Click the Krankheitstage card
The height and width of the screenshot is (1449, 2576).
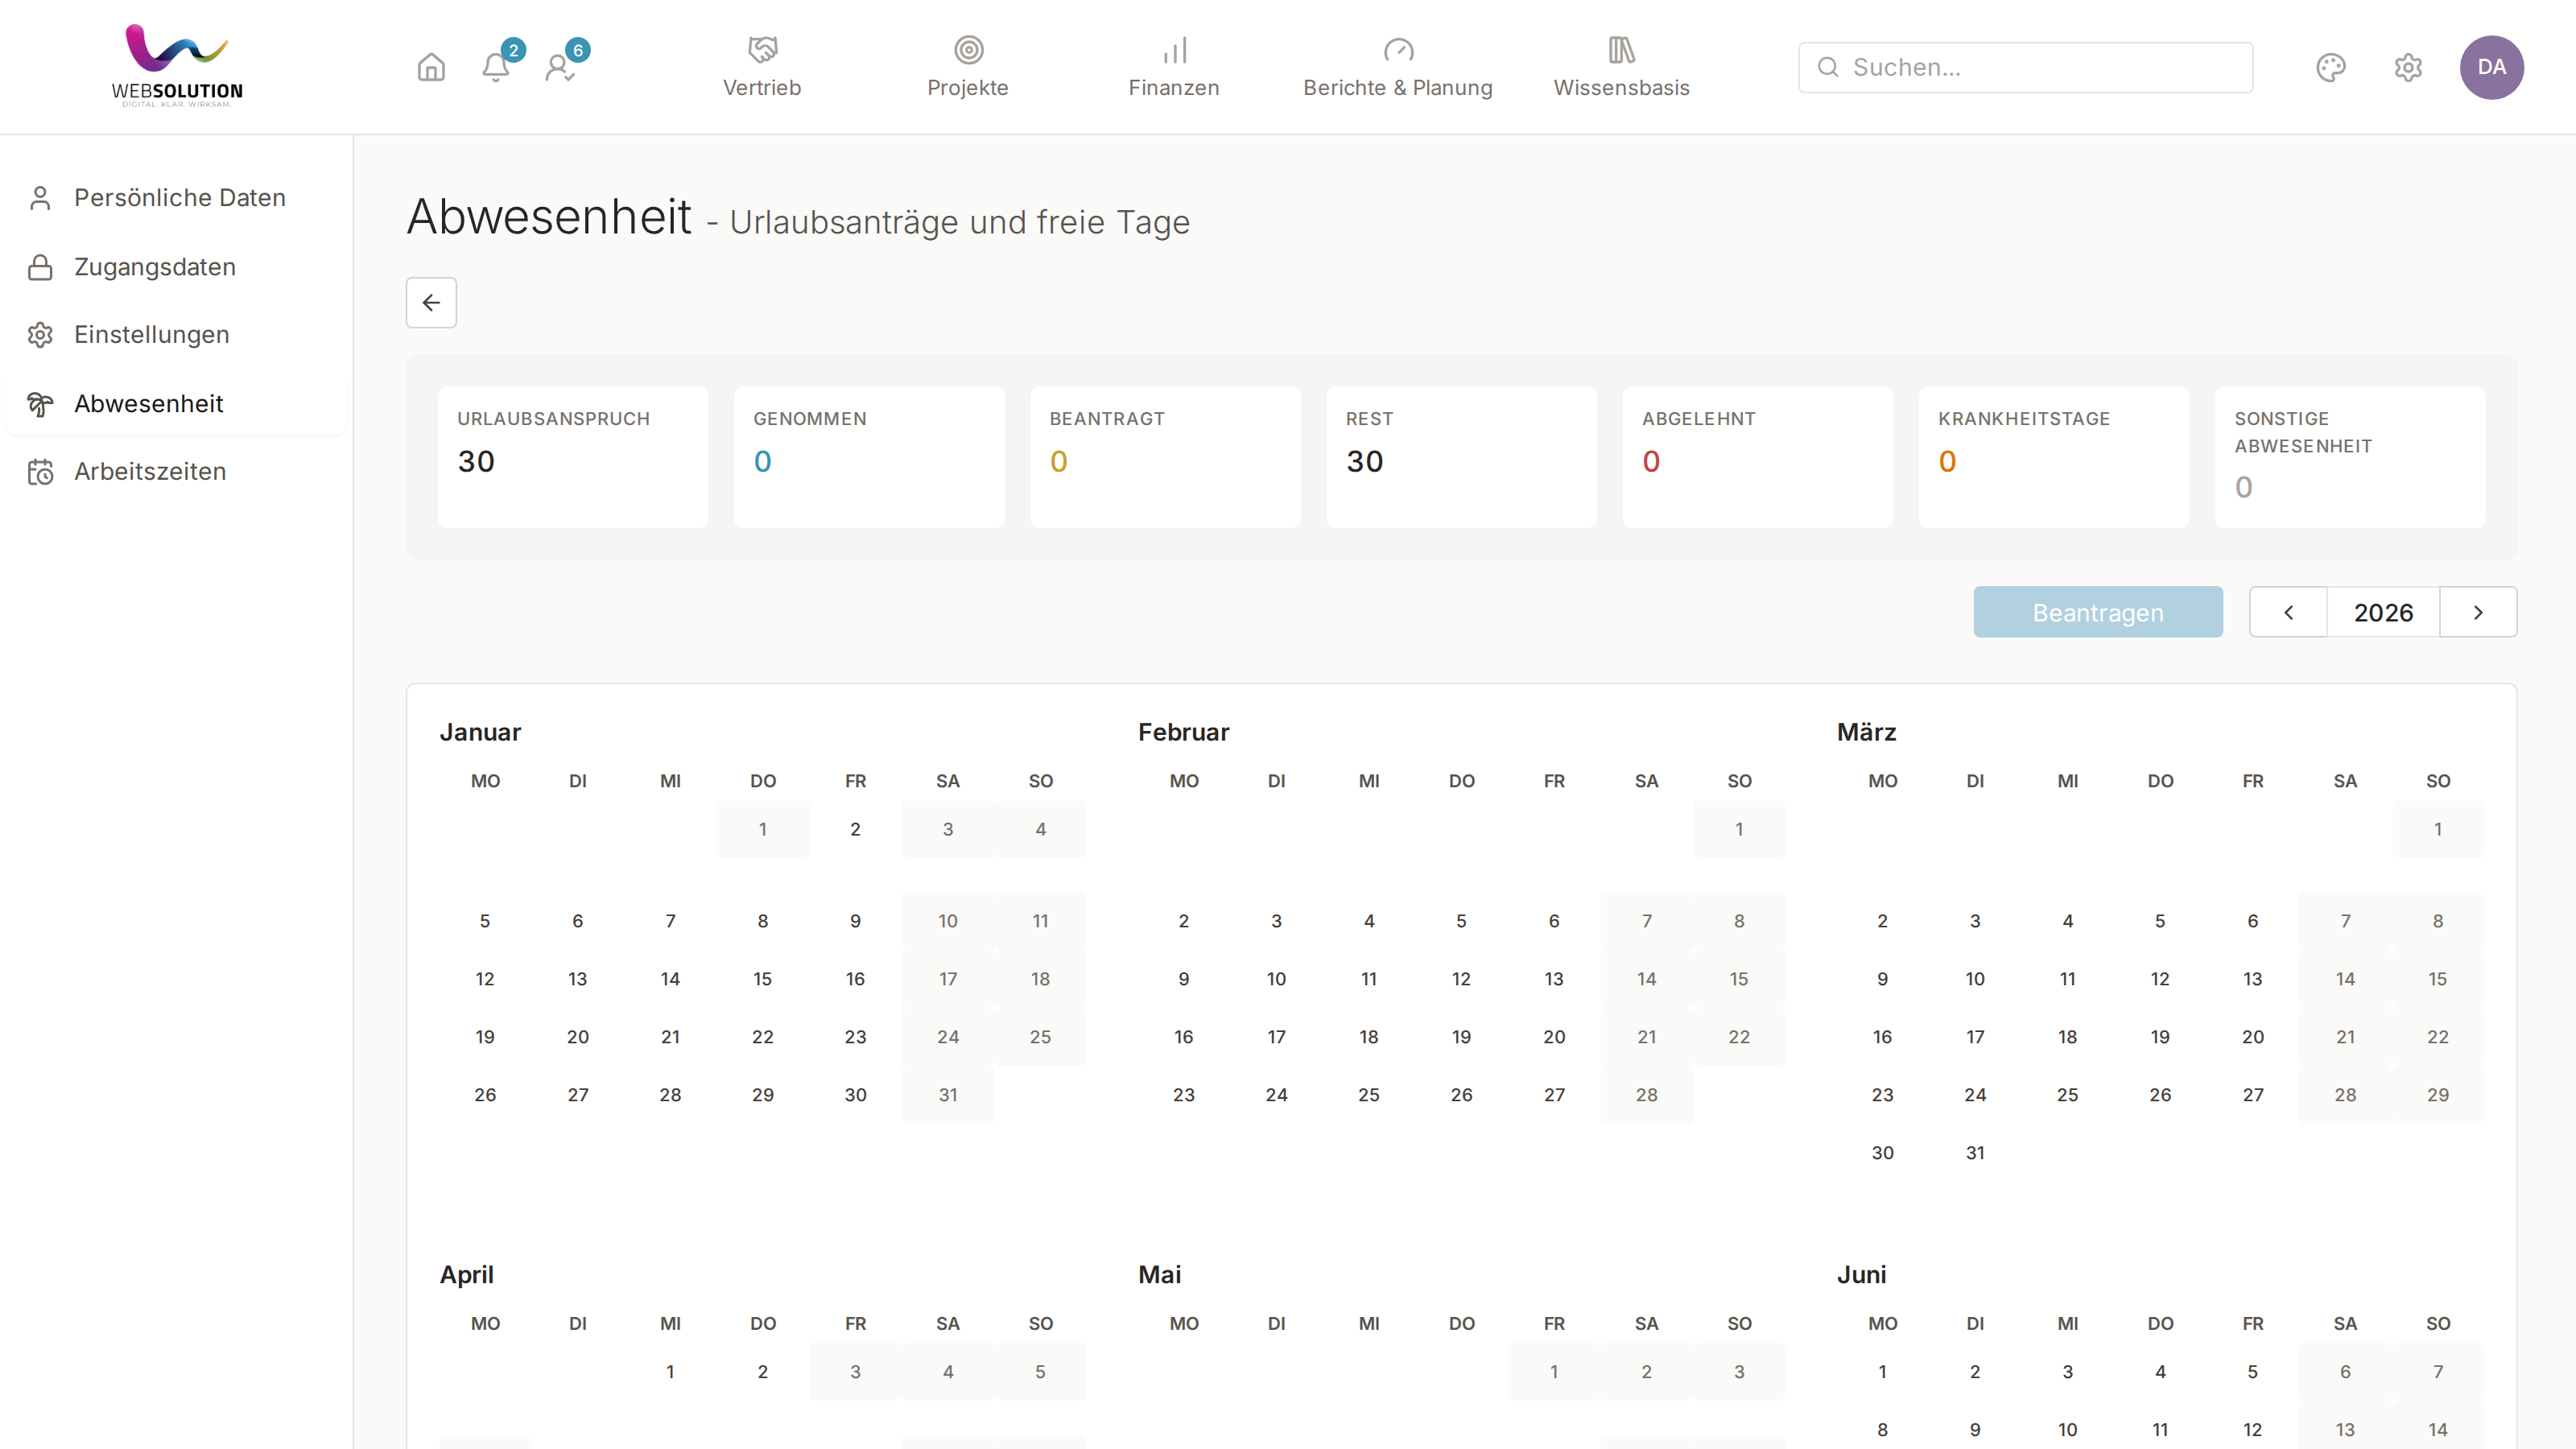[x=2053, y=457]
